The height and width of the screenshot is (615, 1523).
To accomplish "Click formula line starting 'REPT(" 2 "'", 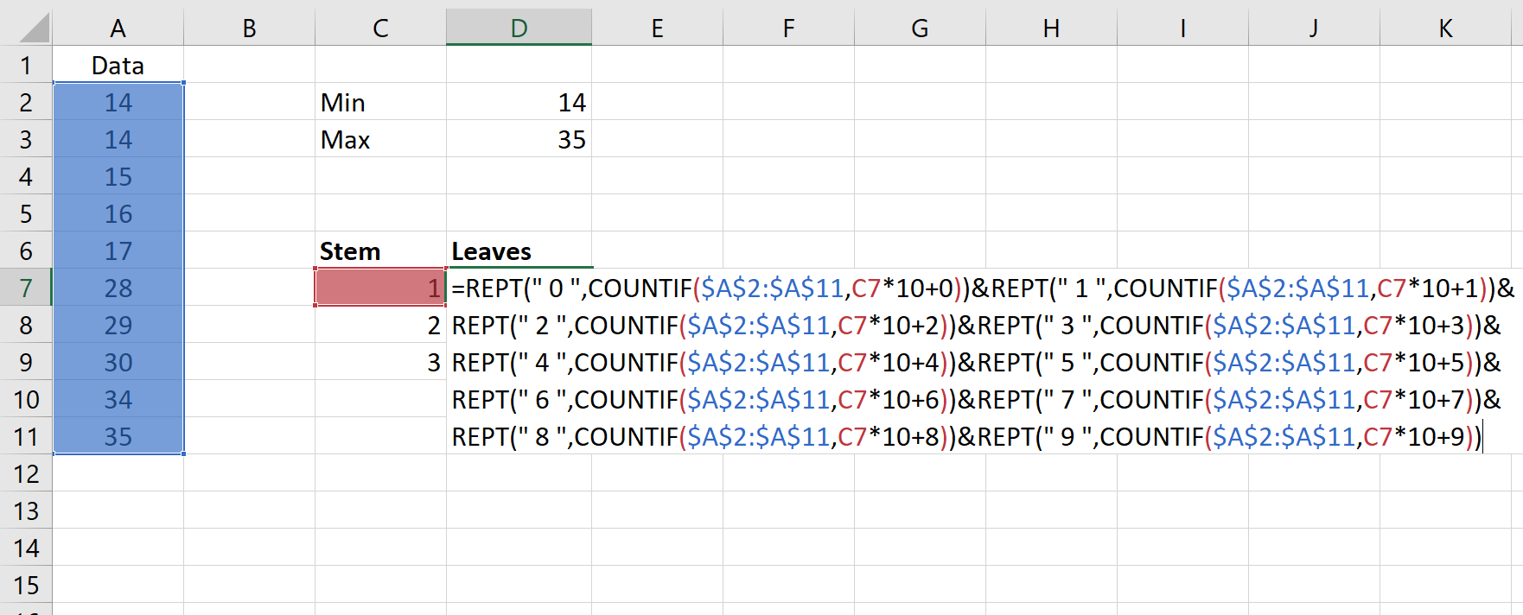I will (977, 325).
